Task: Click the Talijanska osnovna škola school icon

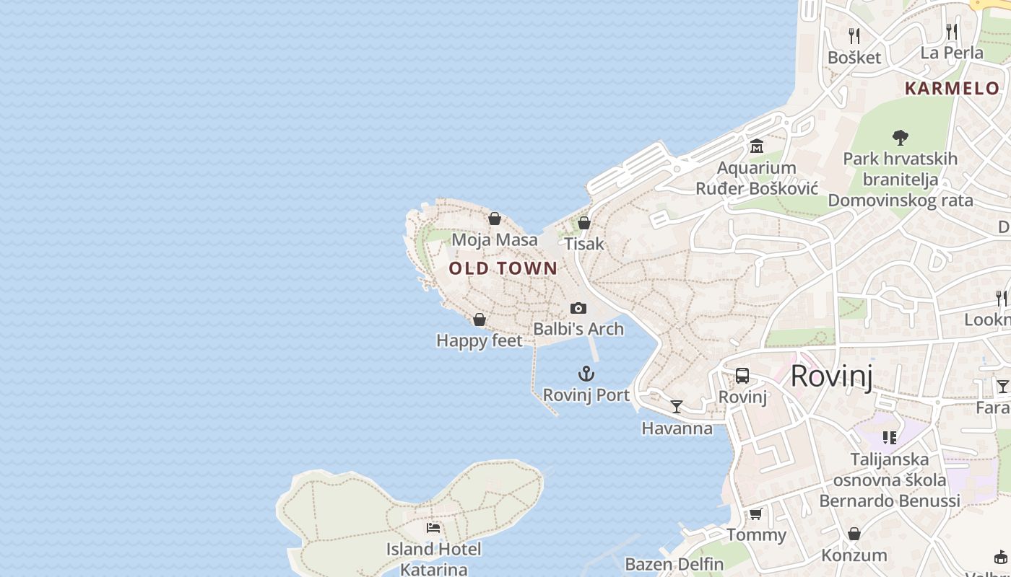Action: (890, 437)
